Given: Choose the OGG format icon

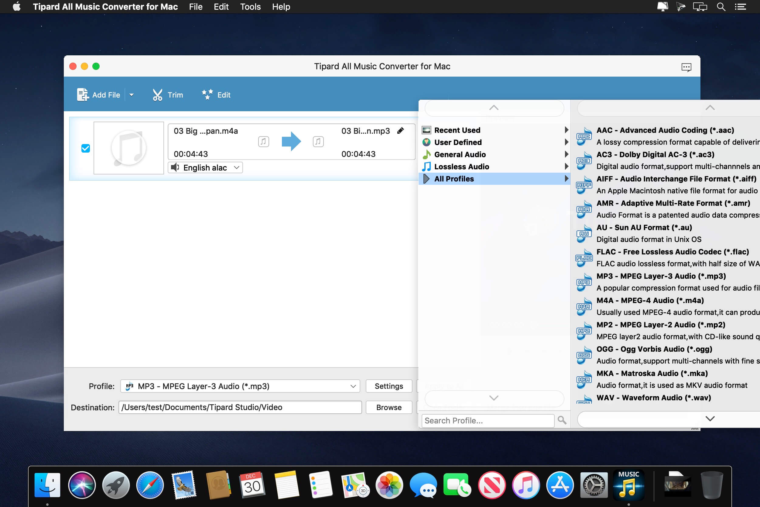Looking at the screenshot, I should pyautogui.click(x=584, y=355).
